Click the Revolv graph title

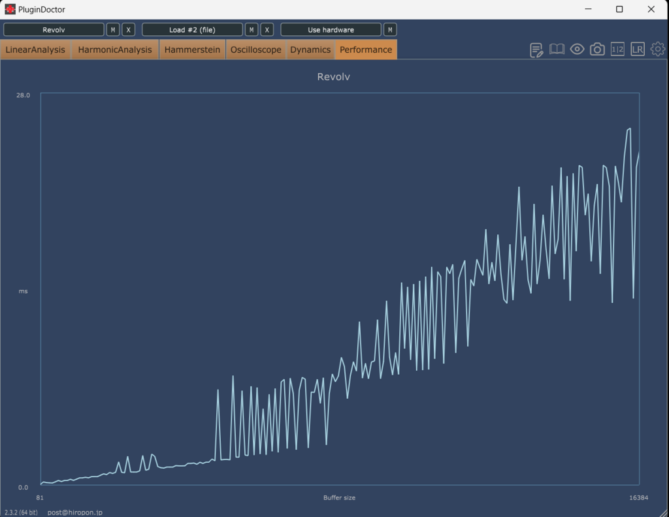point(334,77)
